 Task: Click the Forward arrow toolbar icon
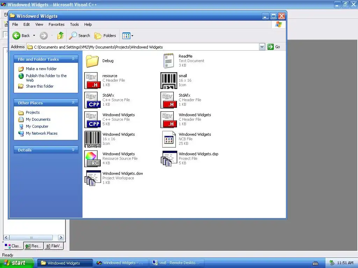[44, 36]
